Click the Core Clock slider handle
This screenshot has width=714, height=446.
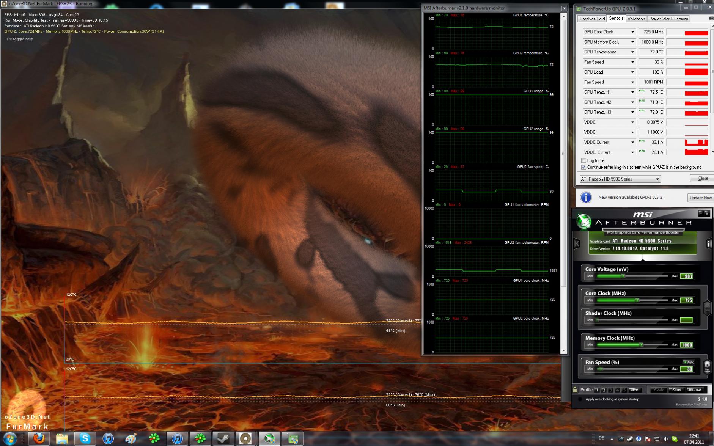tap(637, 300)
